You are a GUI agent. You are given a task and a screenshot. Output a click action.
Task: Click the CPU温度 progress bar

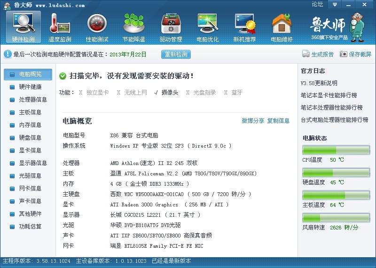[x=336, y=150]
